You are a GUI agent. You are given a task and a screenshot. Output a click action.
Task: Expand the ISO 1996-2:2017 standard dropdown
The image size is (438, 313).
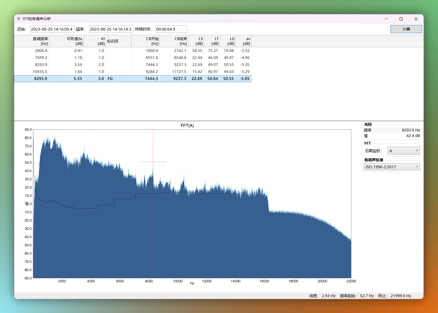pyautogui.click(x=391, y=167)
